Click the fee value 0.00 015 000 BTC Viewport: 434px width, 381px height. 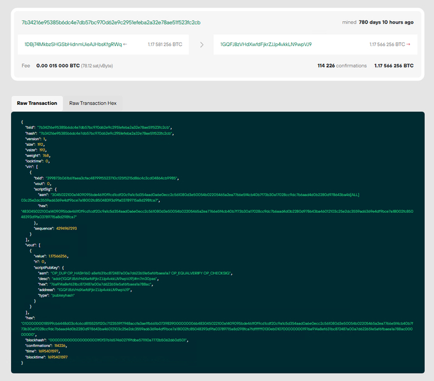[58, 65]
